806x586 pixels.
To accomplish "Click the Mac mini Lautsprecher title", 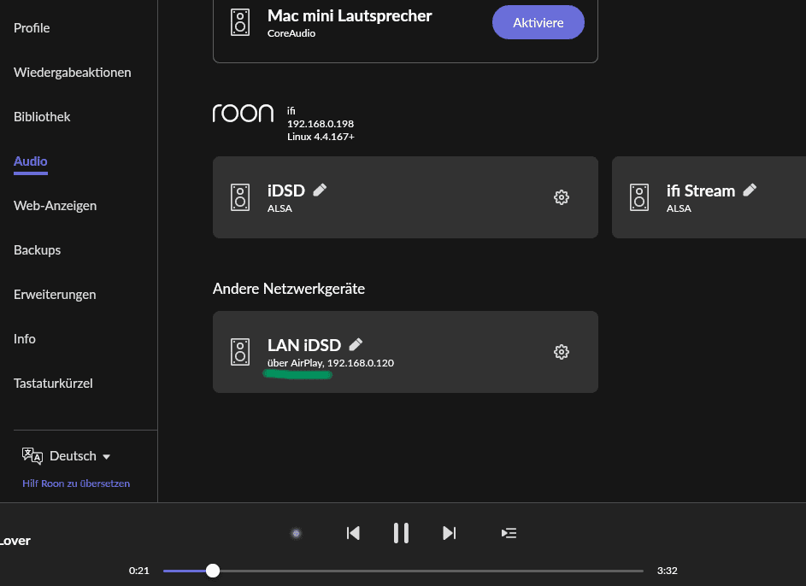I will click(x=350, y=16).
